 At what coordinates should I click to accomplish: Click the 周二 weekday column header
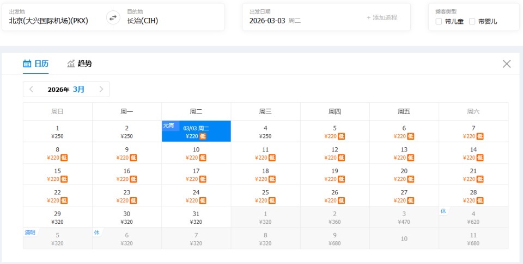[197, 111]
